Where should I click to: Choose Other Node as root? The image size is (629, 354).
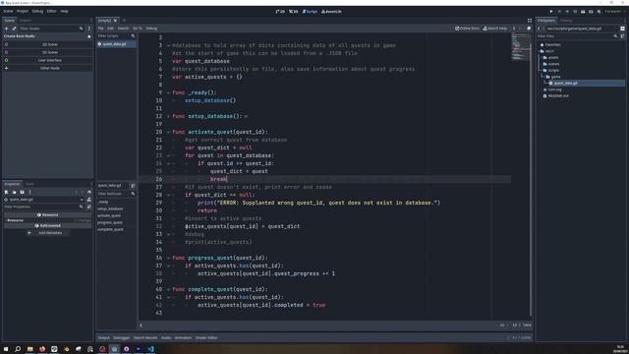(x=48, y=68)
